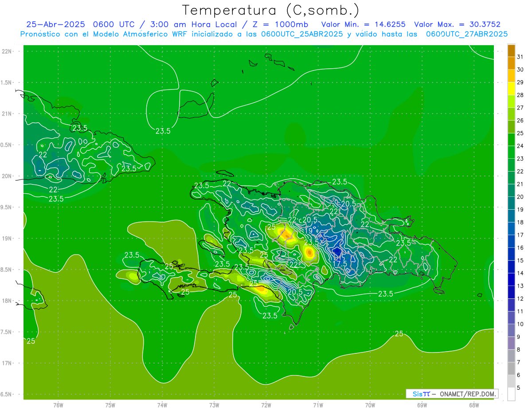Click '0600UTC_25ABR2025' initialization time text
The image size is (532, 411).
coord(302,34)
